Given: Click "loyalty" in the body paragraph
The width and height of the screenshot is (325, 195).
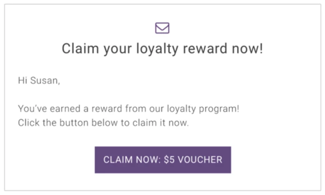Looking at the screenshot, I should pos(181,109).
